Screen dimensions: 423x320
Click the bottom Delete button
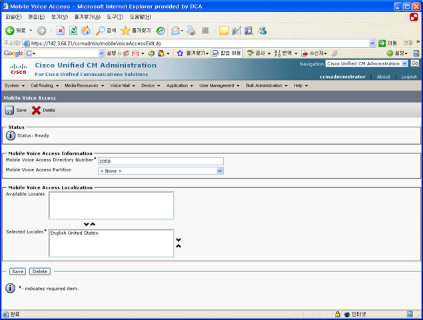click(x=40, y=271)
